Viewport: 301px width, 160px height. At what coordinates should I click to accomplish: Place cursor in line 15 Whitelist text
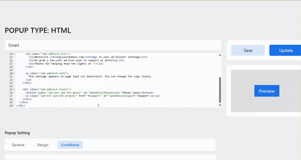(x=88, y=57)
